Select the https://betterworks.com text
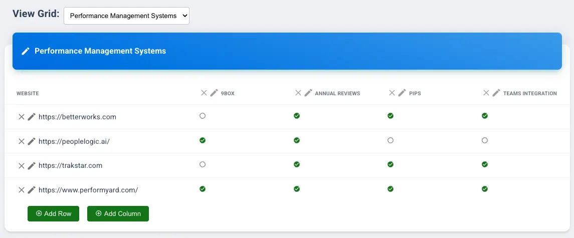574x238 pixels. point(77,117)
